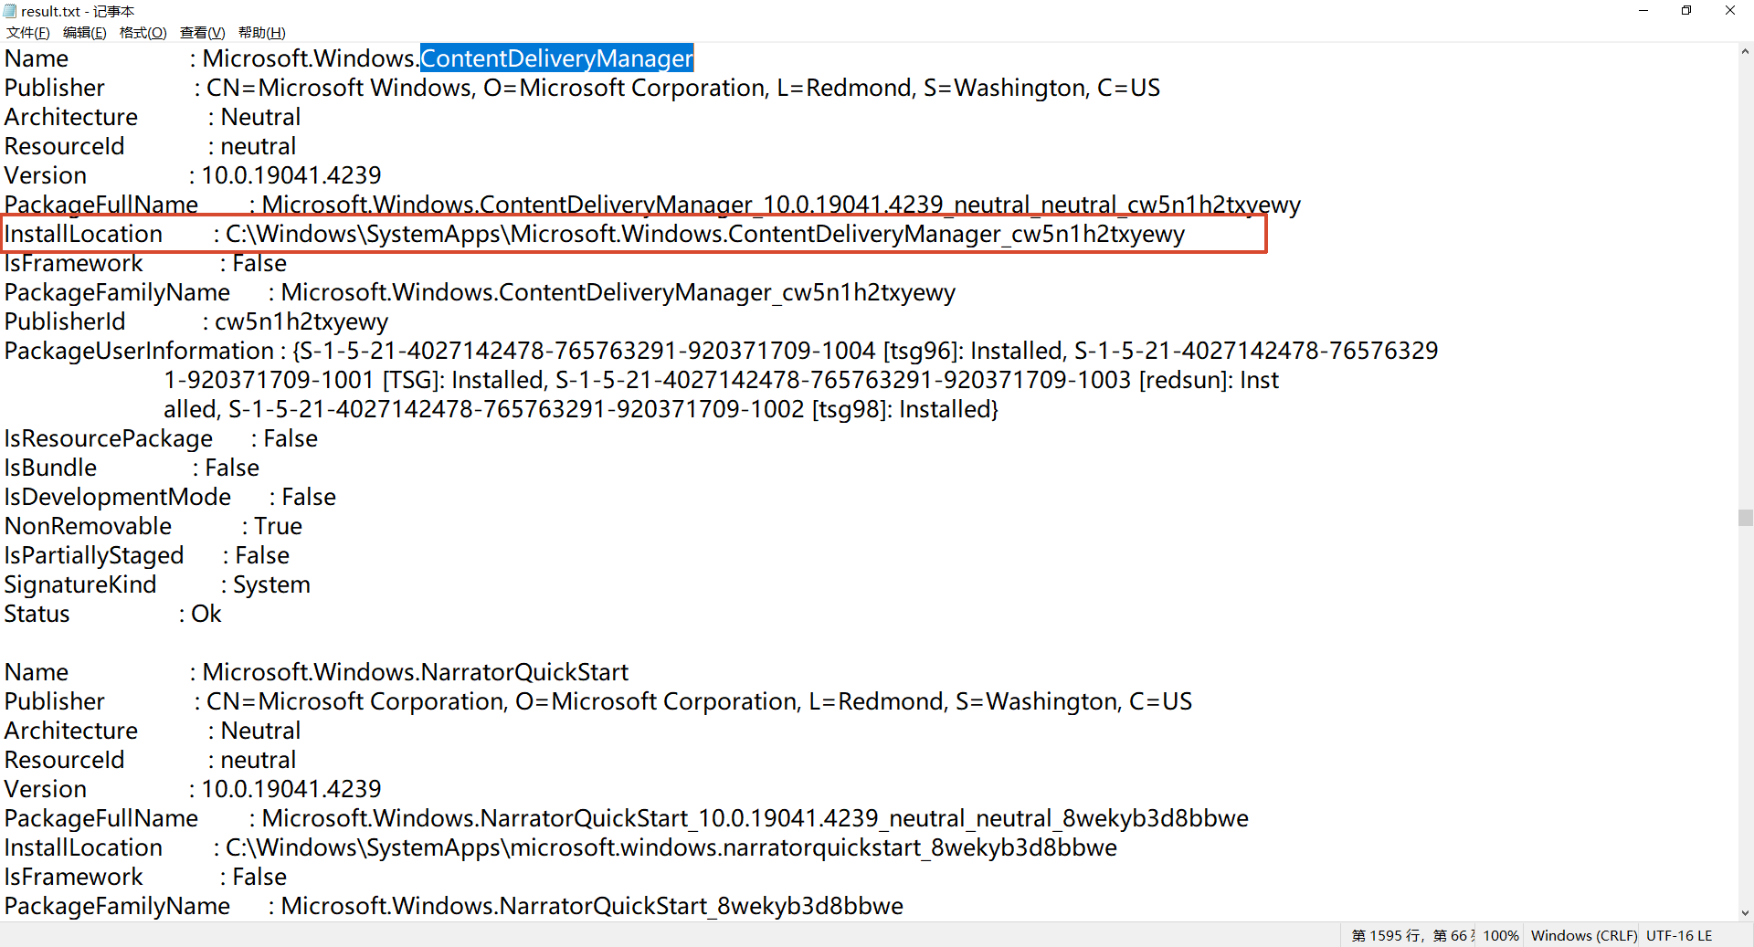Click the UTF-16 LE encoding status entry
The width and height of the screenshot is (1754, 947).
tap(1679, 935)
